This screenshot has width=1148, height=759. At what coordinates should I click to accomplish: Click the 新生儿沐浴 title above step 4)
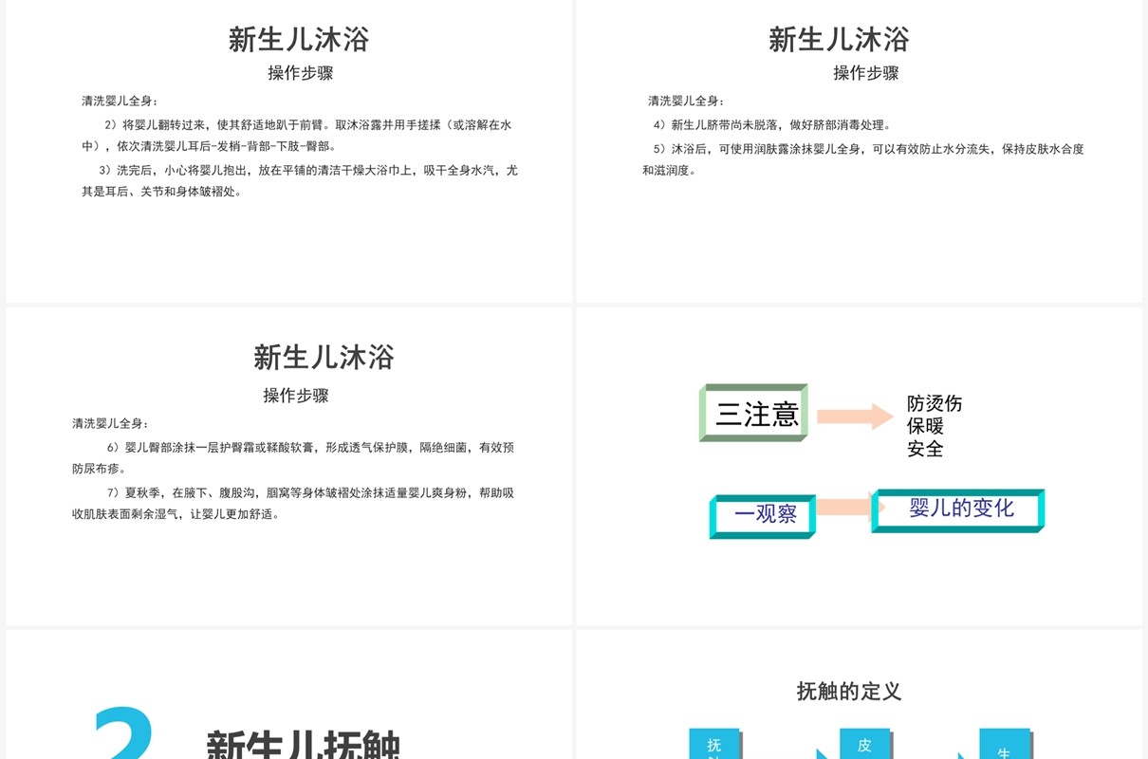tap(839, 39)
